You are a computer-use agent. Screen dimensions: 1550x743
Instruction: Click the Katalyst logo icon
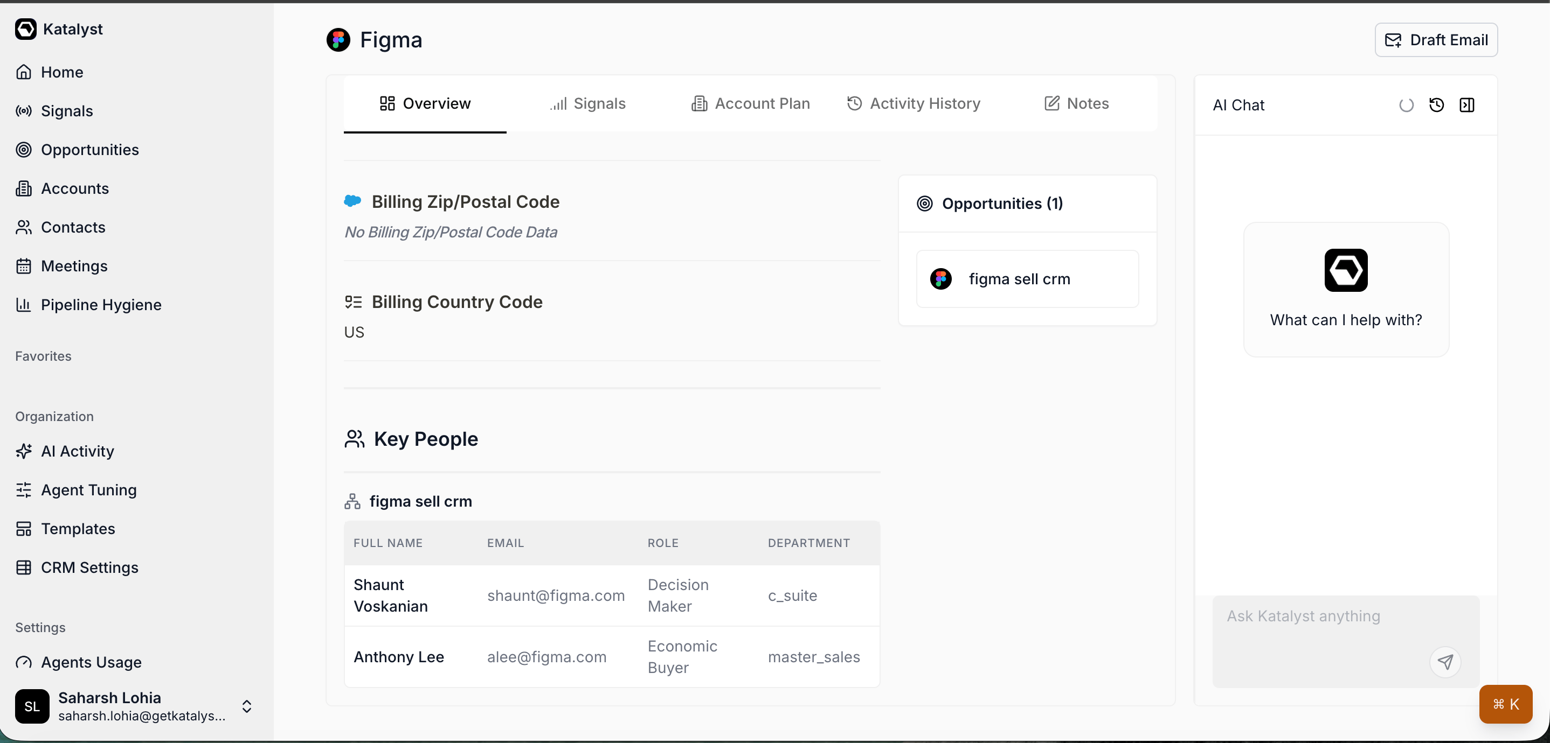[x=25, y=29]
